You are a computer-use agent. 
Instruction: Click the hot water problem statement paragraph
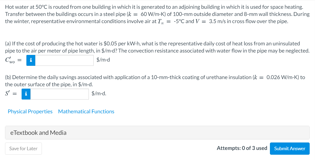(x=157, y=14)
